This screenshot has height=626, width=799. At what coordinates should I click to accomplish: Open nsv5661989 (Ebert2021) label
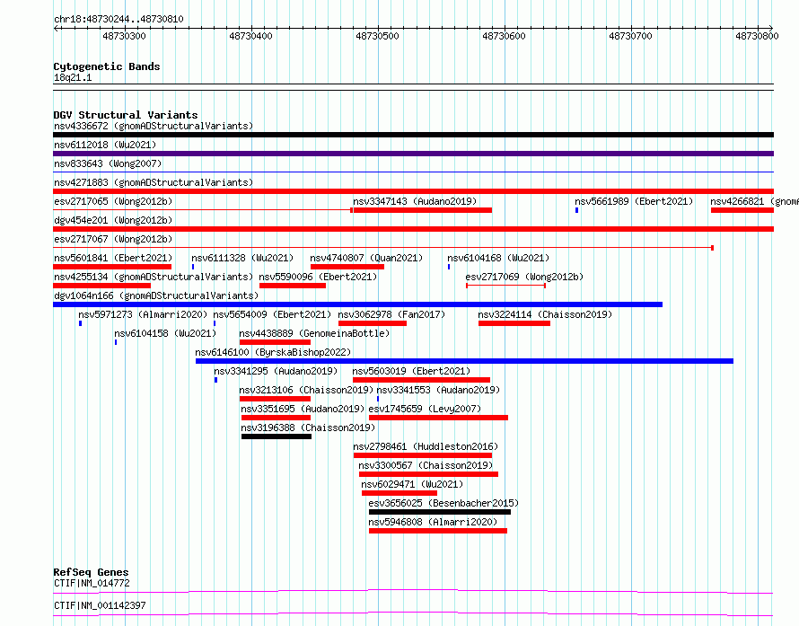[634, 201]
